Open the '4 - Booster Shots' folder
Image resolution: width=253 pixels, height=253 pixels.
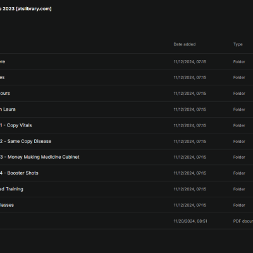tap(19, 173)
